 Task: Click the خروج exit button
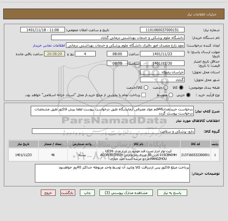point(48,193)
